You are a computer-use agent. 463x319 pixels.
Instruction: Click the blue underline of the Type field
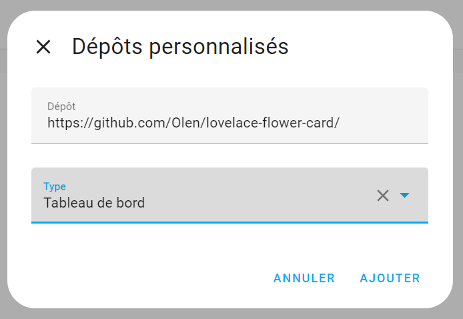pos(229,222)
